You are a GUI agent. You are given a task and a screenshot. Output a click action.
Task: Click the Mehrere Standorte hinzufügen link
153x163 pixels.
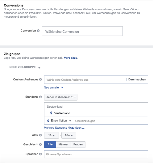click(64, 128)
